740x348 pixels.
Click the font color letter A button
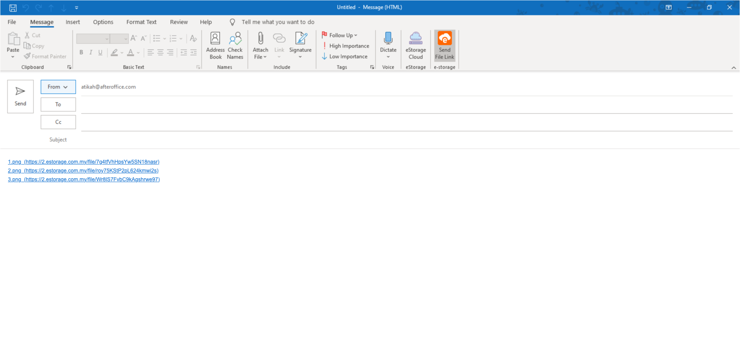(x=130, y=52)
